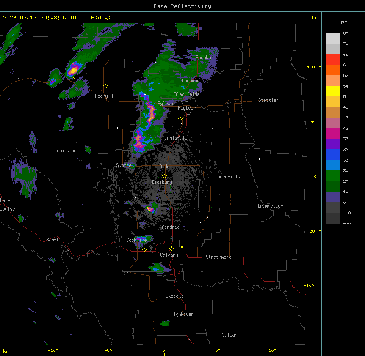
Task: Click the Didsbury town label
Action: click(162, 182)
